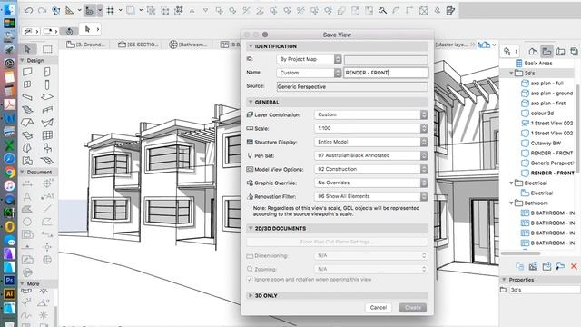Select the Stair tool in Design toolbox
The height and width of the screenshot is (327, 581).
point(27,110)
